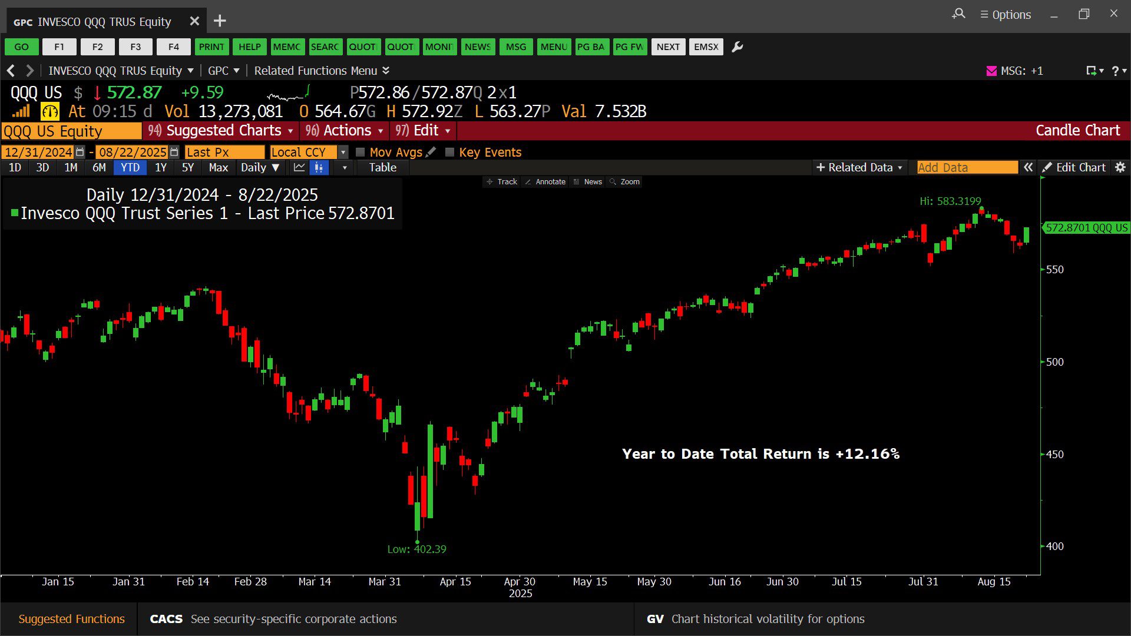Image resolution: width=1131 pixels, height=636 pixels.
Task: Open chart settings gear icon
Action: [1120, 168]
